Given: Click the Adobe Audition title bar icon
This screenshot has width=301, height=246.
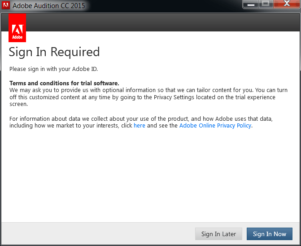Looking at the screenshot, I should [x=5, y=5].
